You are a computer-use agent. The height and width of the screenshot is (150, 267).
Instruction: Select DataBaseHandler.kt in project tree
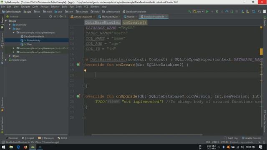[x=33, y=37]
